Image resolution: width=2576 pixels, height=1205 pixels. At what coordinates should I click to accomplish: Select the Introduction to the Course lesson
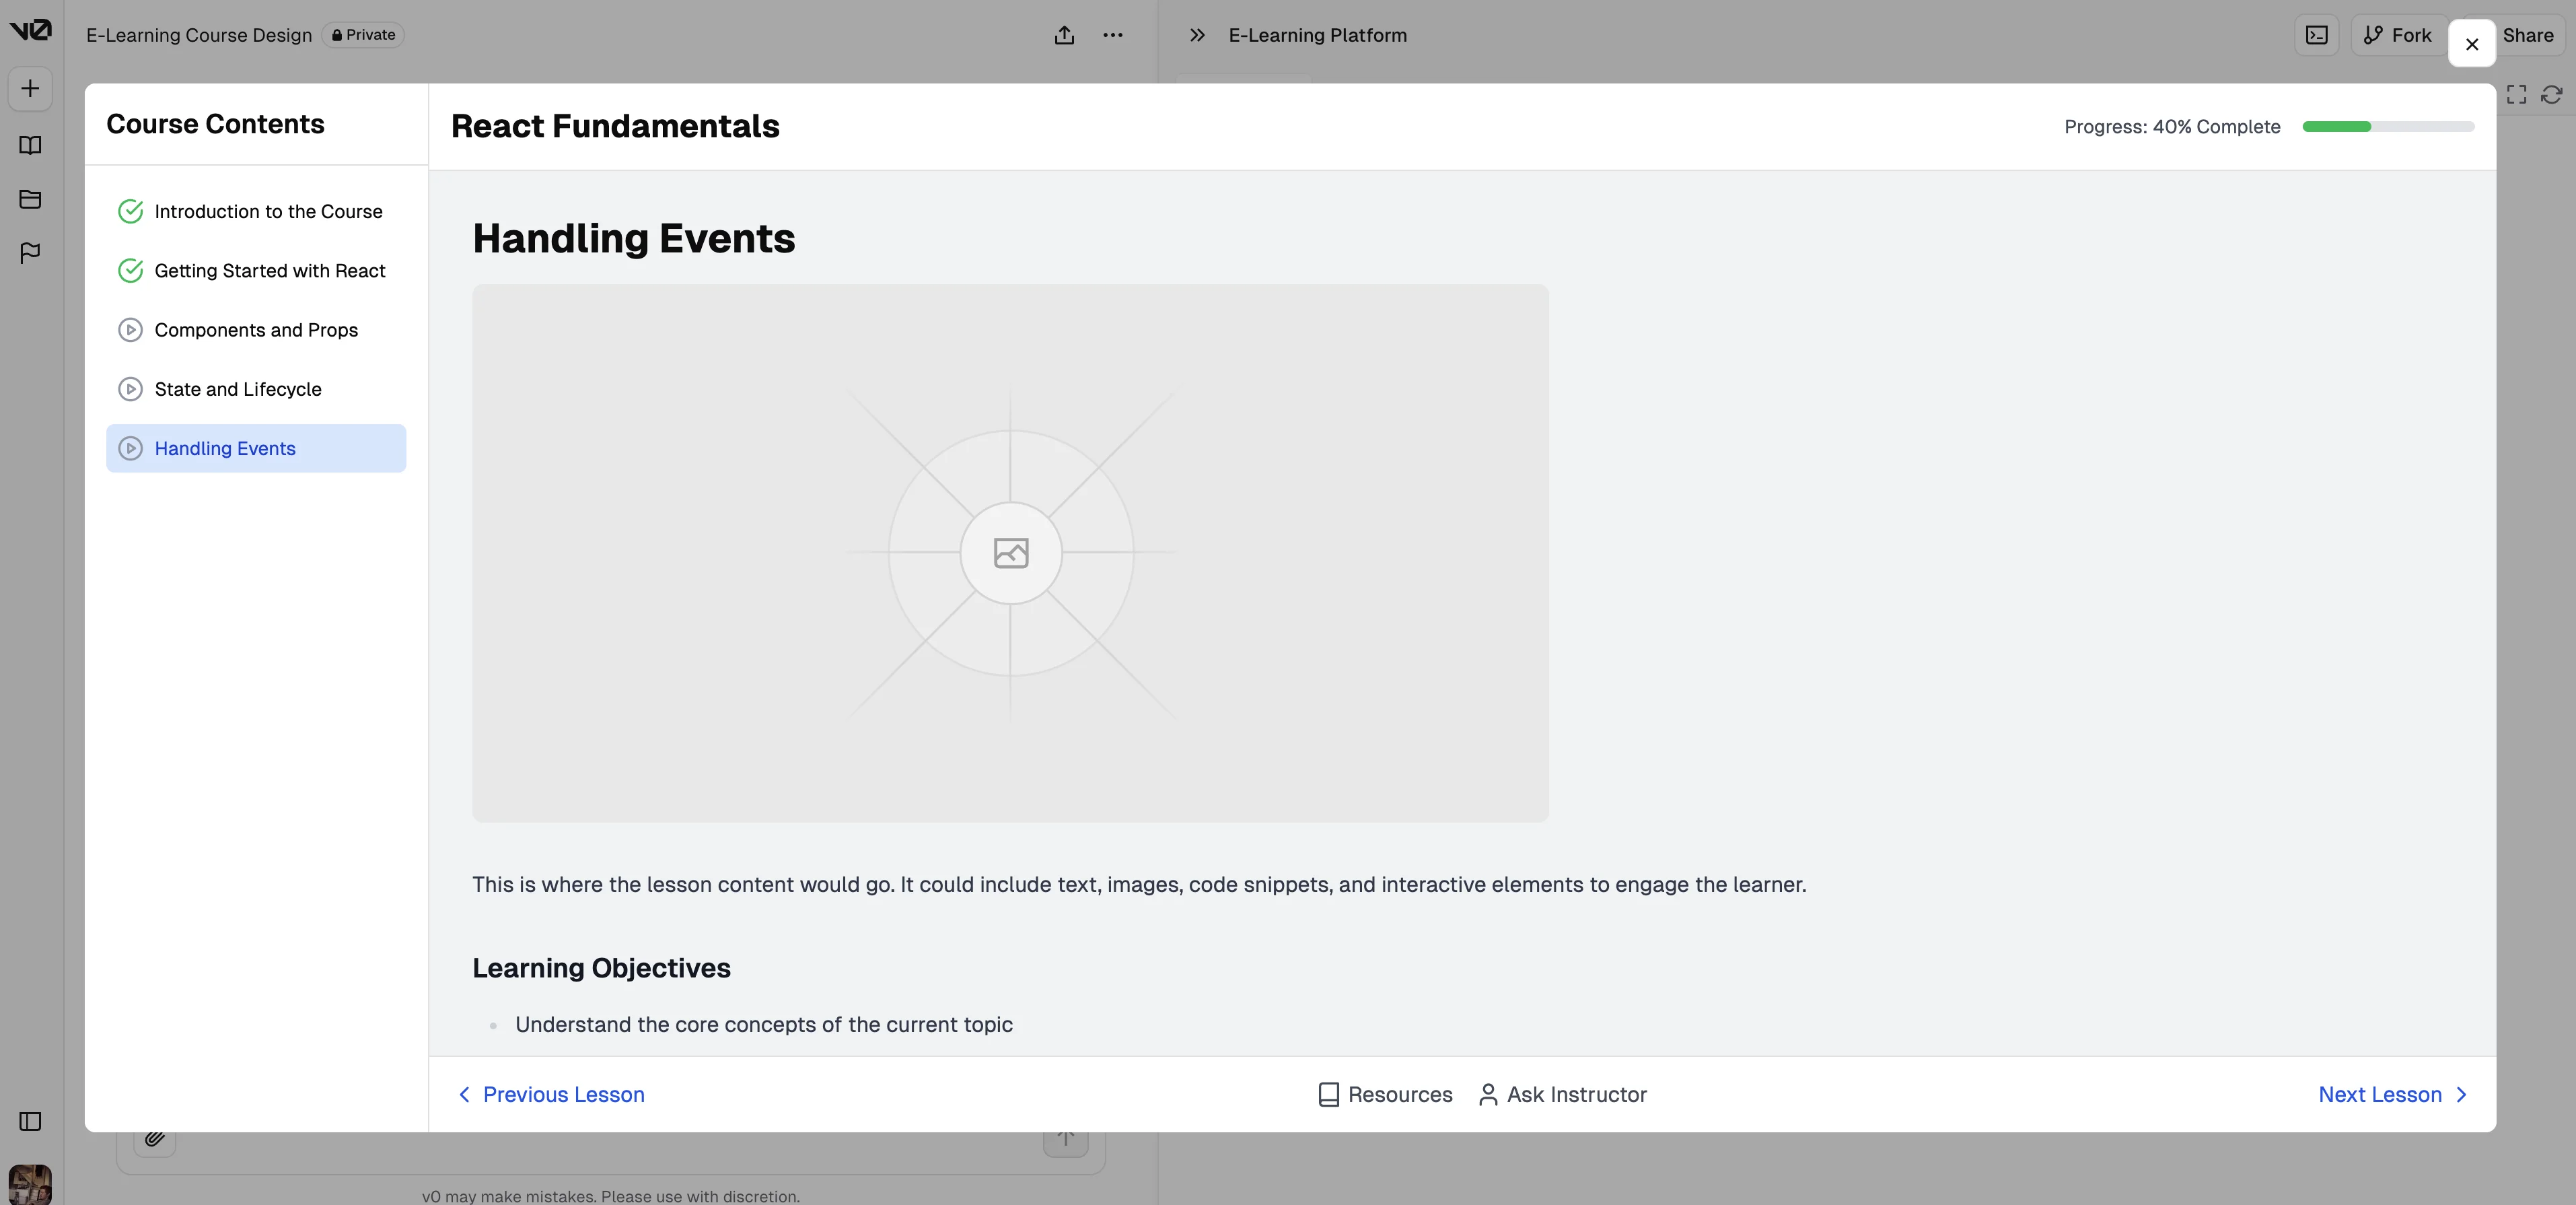pyautogui.click(x=267, y=211)
